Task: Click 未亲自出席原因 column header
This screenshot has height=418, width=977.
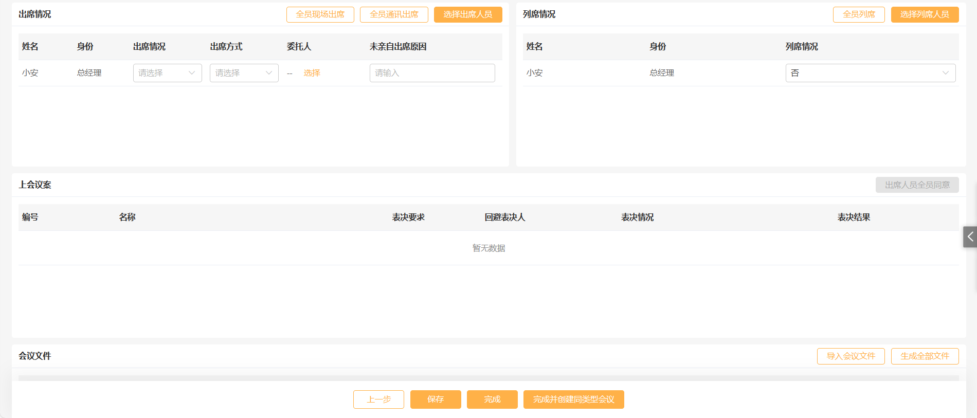Action: click(x=398, y=47)
